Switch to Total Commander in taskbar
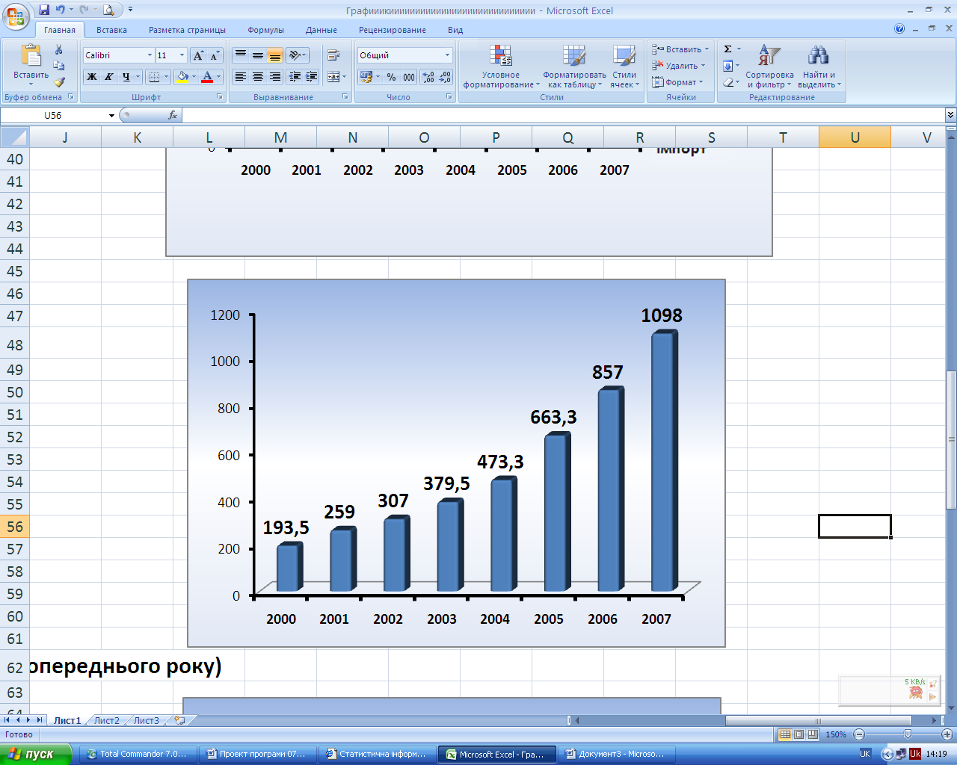Viewport: 957px width, 765px height. [138, 754]
